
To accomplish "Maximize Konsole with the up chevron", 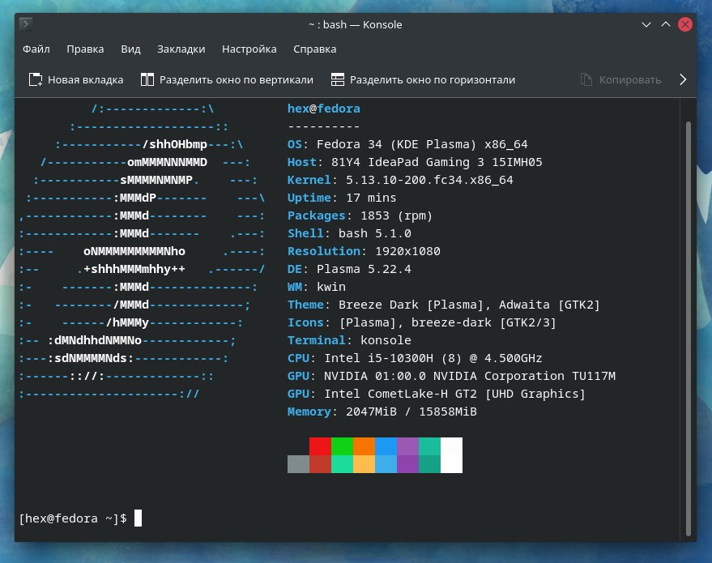I will (x=666, y=24).
